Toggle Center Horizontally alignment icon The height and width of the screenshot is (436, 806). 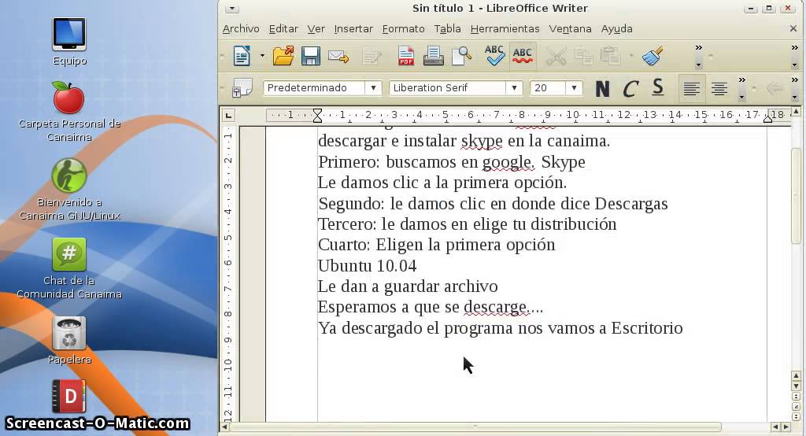pos(719,89)
